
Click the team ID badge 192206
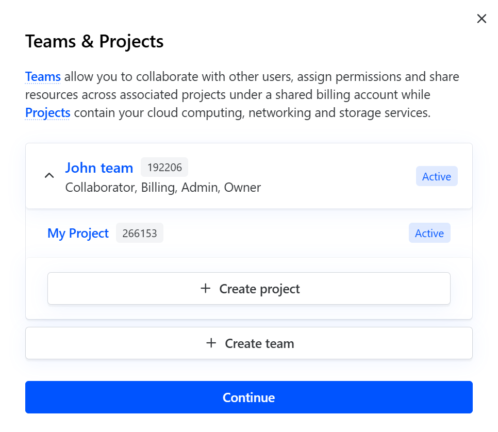(164, 168)
